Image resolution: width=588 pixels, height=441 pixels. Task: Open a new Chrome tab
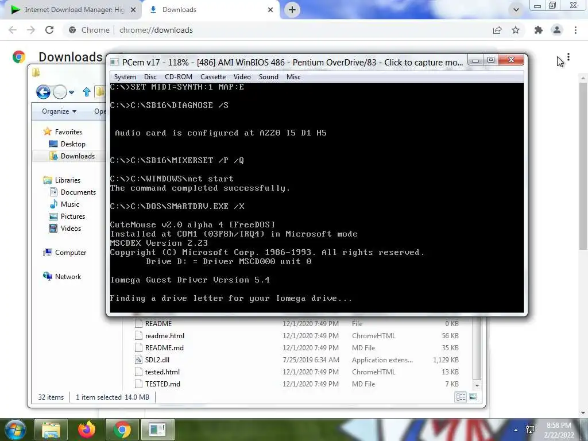[292, 10]
